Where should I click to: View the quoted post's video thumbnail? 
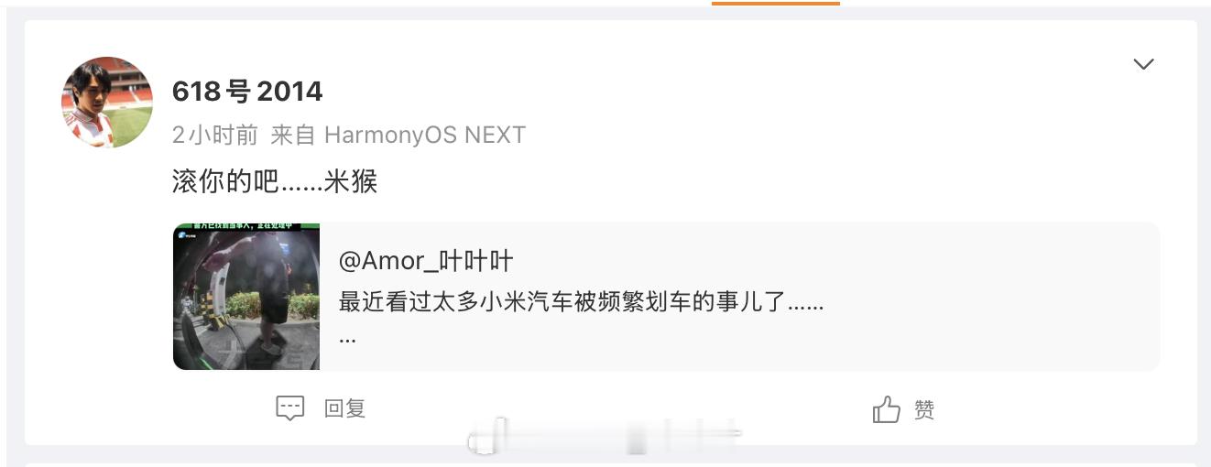246,296
